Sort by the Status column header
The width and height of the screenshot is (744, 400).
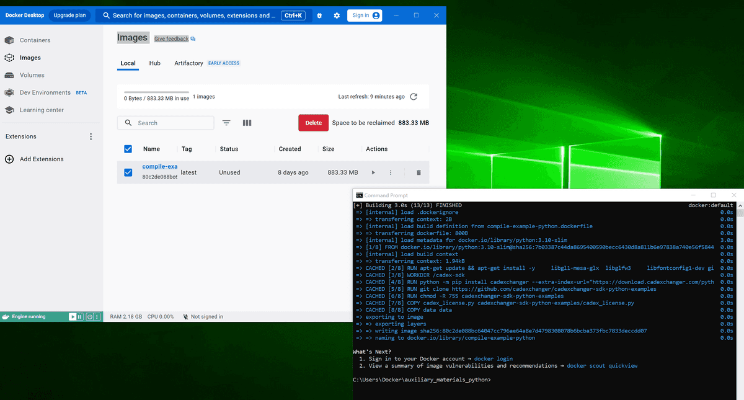tap(229, 149)
